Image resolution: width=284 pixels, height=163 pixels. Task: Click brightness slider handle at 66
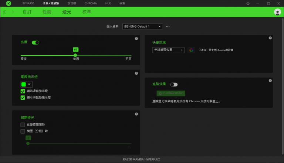click(x=75, y=55)
